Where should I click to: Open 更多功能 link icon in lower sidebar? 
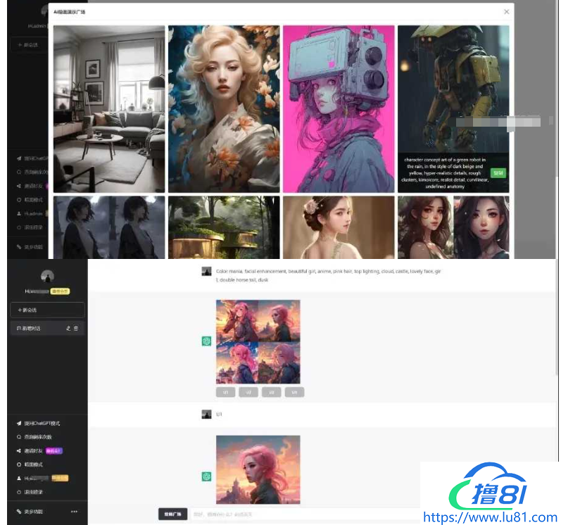[x=19, y=512]
